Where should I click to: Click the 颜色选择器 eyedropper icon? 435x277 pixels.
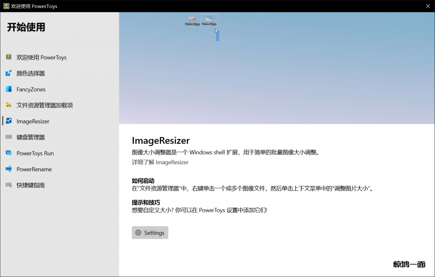pyautogui.click(x=8, y=73)
